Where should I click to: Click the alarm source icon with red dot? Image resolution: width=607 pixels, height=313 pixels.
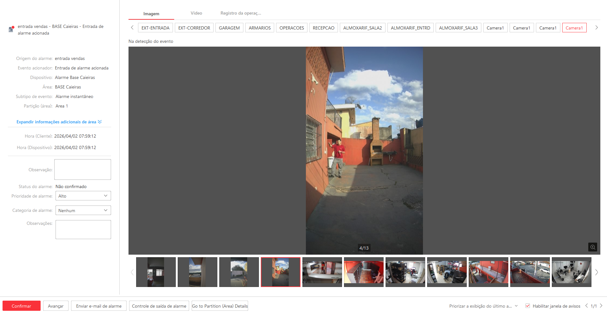pyautogui.click(x=11, y=29)
